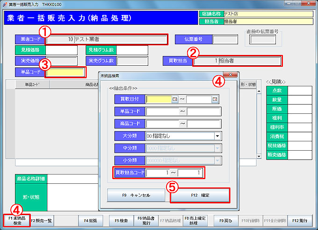Open F2 販売一覧 list
The image size is (318, 230).
(x=42, y=221)
